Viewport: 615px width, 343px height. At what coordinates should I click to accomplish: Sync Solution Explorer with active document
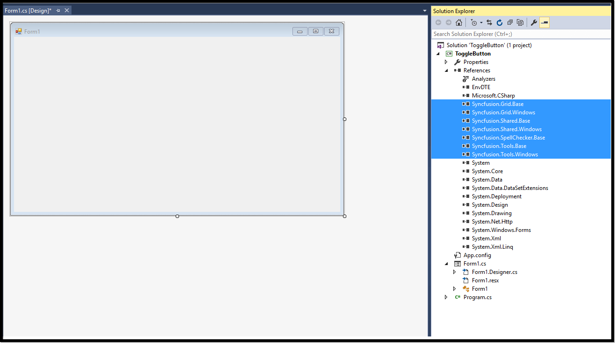click(489, 22)
